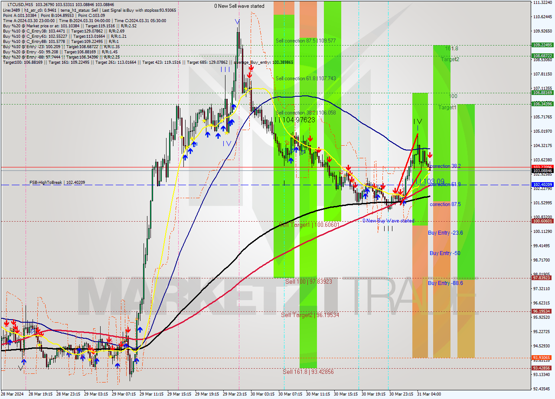Screen dimensions: 555x399
Task: Click the green 109.22495 price tag
Action: pyautogui.click(x=542, y=45)
